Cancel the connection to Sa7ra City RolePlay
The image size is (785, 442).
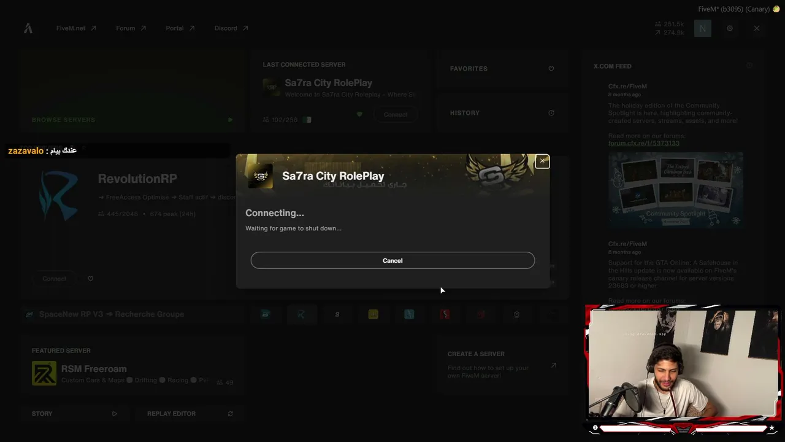(x=392, y=260)
